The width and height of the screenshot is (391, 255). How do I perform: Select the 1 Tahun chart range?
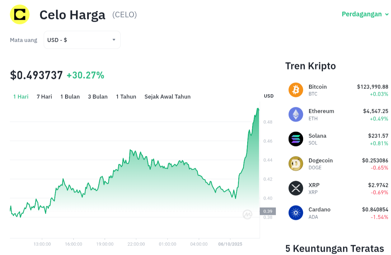click(x=126, y=96)
